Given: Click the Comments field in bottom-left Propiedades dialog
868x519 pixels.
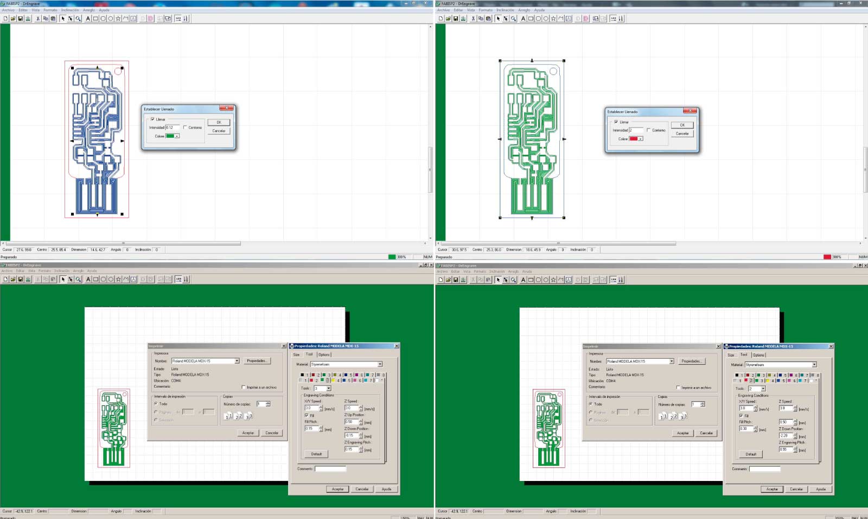Looking at the screenshot, I should (330, 469).
